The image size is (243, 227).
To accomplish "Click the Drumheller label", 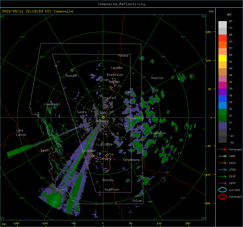I will pos(158,133).
